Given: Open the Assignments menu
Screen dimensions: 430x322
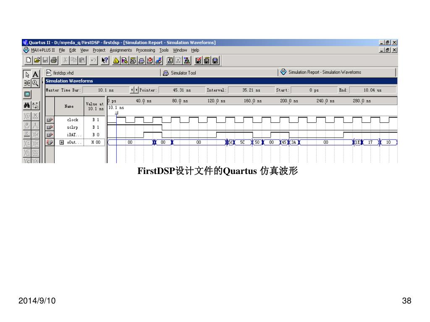Looking at the screenshot, I should point(121,50).
